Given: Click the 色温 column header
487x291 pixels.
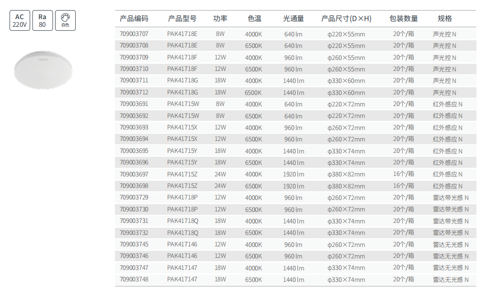Looking at the screenshot, I should [x=255, y=18].
